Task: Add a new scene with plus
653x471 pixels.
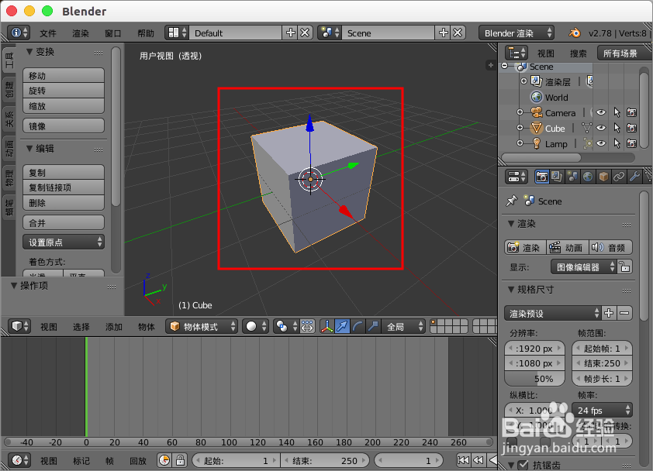Action: pos(443,33)
